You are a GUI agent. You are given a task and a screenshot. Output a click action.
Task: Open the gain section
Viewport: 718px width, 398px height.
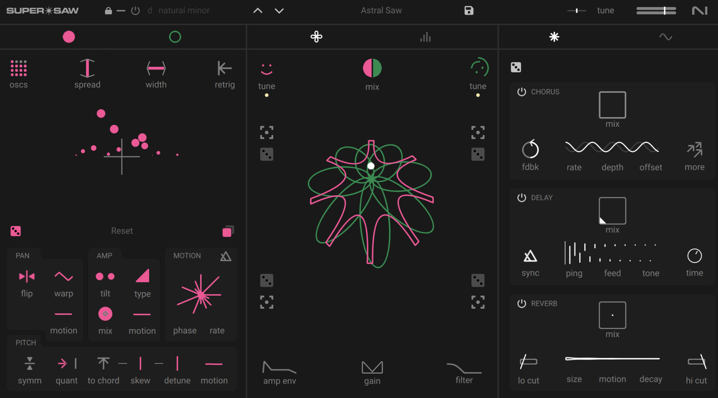coord(372,373)
